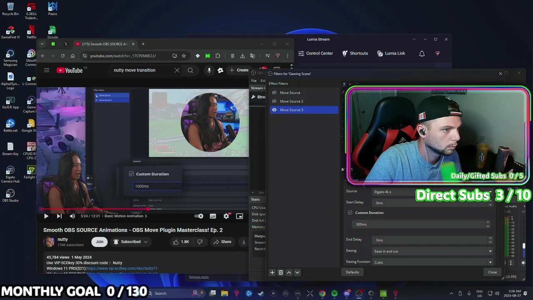Image resolution: width=533 pixels, height=300 pixels.
Task: Toggle YouTube subtitles button
Action: tap(213, 216)
